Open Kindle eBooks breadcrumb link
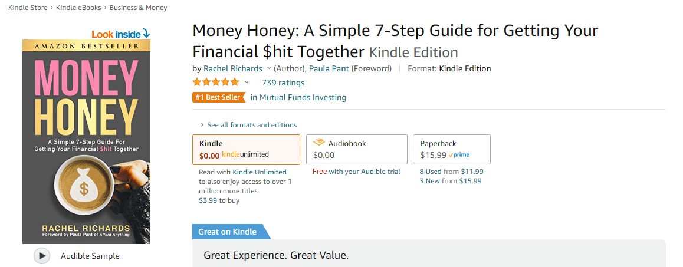683x267 pixels. coord(78,8)
